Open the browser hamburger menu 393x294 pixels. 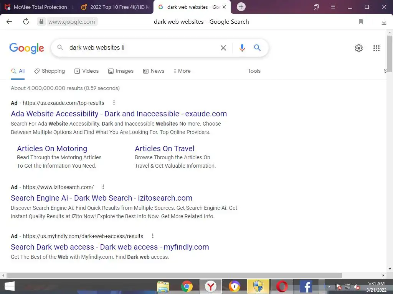point(333,7)
